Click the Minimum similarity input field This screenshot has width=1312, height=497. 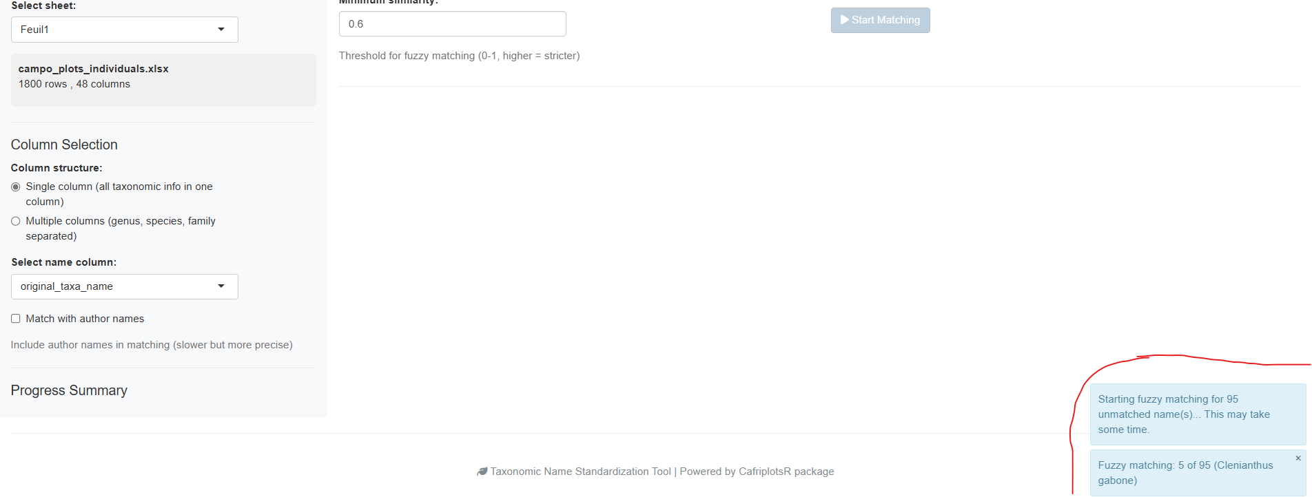(x=453, y=24)
